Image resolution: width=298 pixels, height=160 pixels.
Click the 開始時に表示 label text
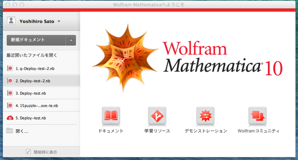point(45,152)
